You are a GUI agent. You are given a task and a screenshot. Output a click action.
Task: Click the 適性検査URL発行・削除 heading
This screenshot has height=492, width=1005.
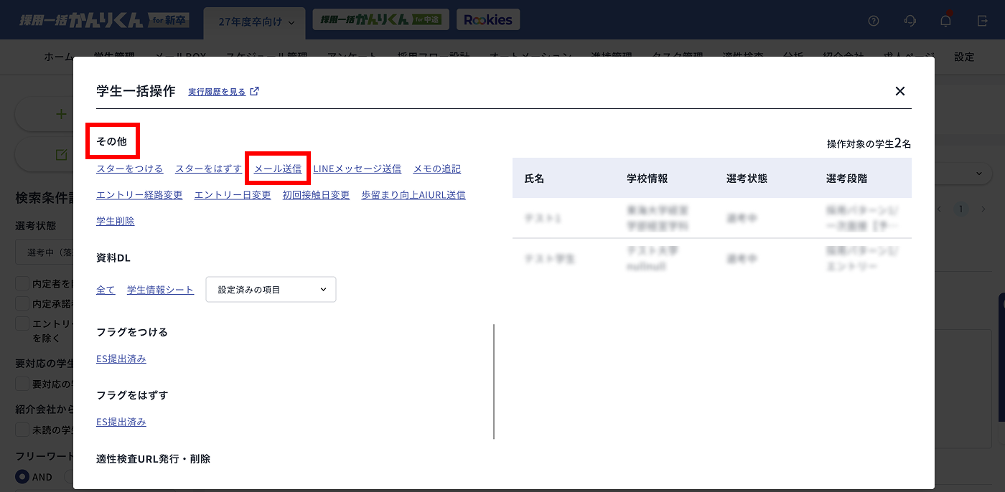(153, 459)
